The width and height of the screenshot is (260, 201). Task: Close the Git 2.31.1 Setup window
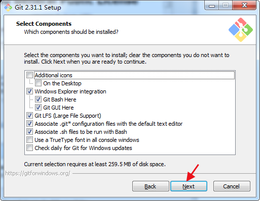(x=244, y=6)
